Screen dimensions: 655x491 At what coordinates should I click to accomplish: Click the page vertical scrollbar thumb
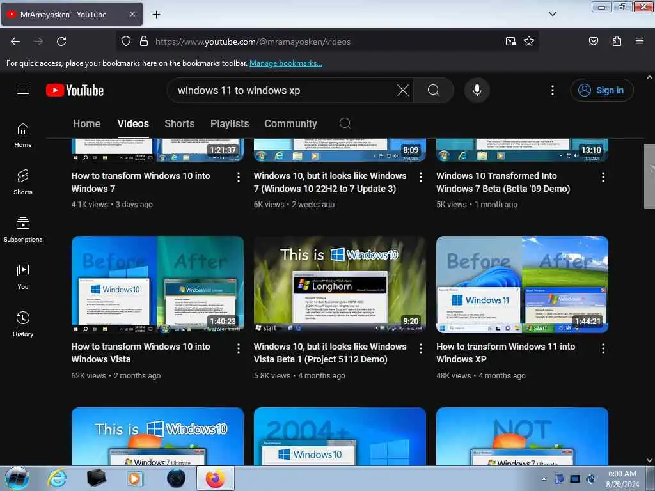click(x=649, y=176)
